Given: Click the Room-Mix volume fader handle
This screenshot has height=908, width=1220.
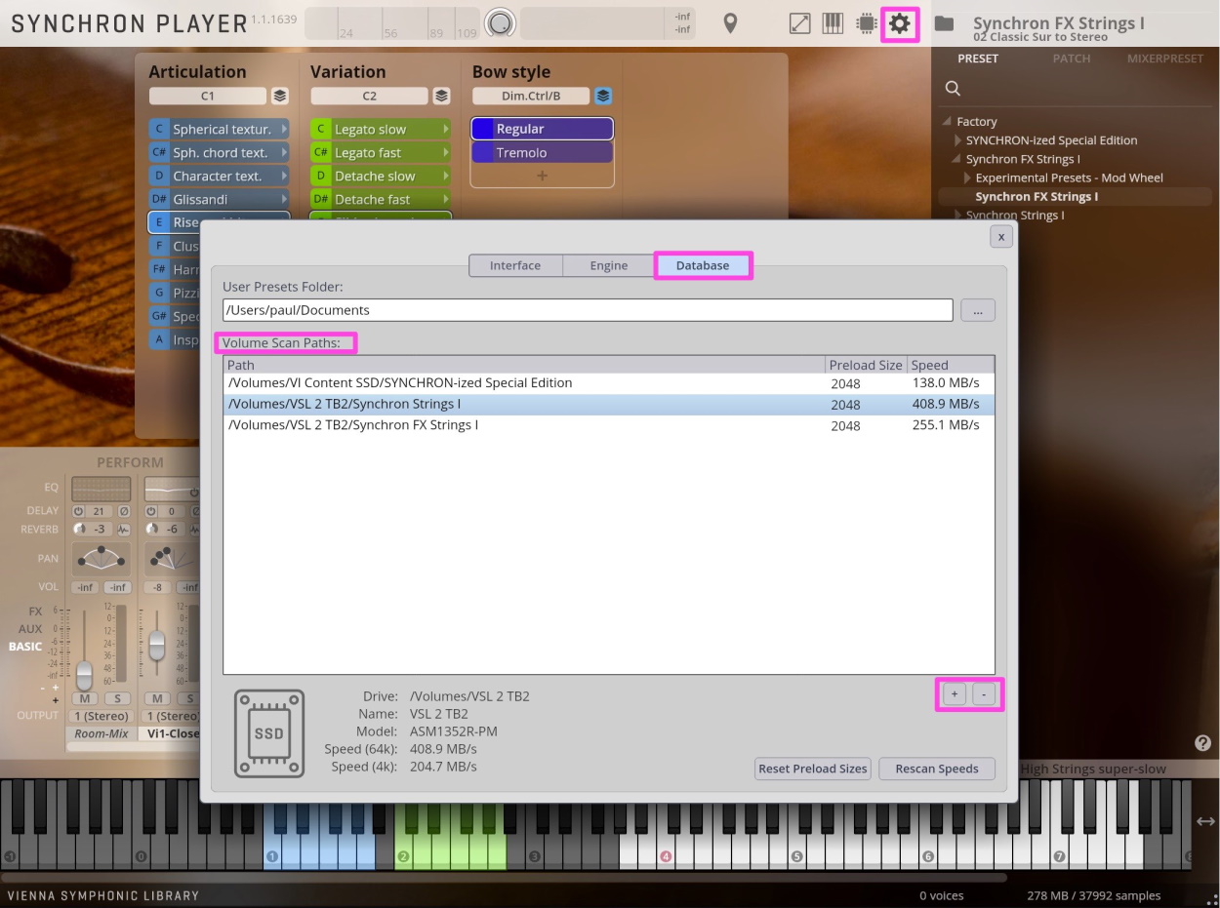Looking at the screenshot, I should [x=85, y=674].
